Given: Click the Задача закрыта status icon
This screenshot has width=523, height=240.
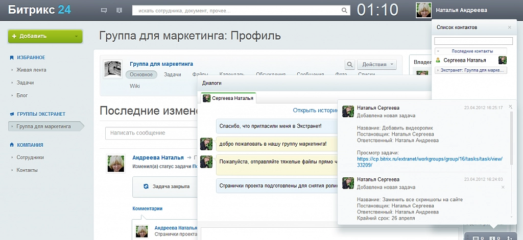Looking at the screenshot, I should pos(146,186).
